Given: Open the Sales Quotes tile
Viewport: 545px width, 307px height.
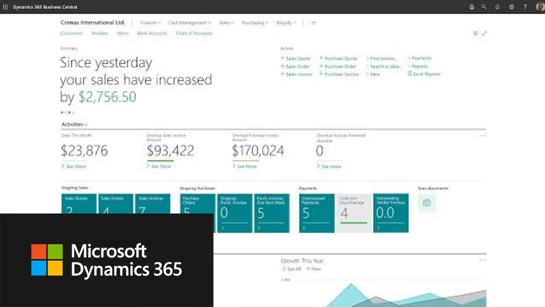Looking at the screenshot, I should 79,204.
